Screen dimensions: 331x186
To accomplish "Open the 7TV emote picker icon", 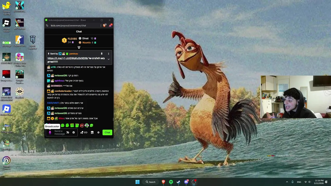I will 68,133.
